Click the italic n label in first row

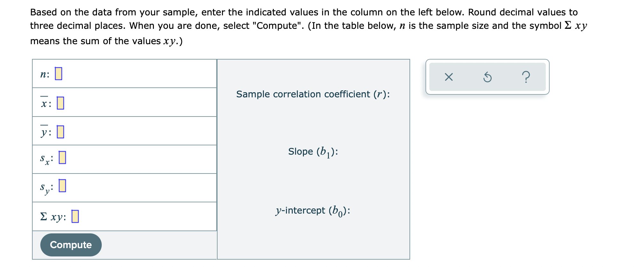[44, 74]
